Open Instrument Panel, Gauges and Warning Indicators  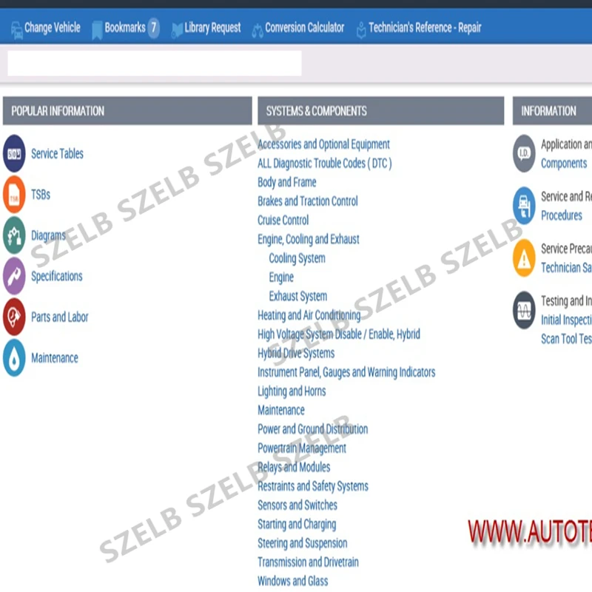[x=346, y=372]
